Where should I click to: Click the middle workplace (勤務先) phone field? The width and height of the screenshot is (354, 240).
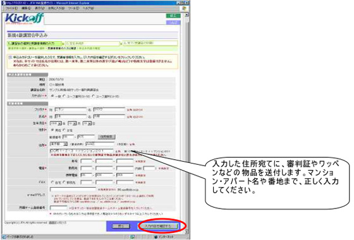click(x=104, y=168)
